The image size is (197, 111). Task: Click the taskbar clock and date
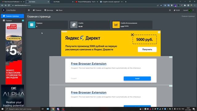[x=188, y=109]
